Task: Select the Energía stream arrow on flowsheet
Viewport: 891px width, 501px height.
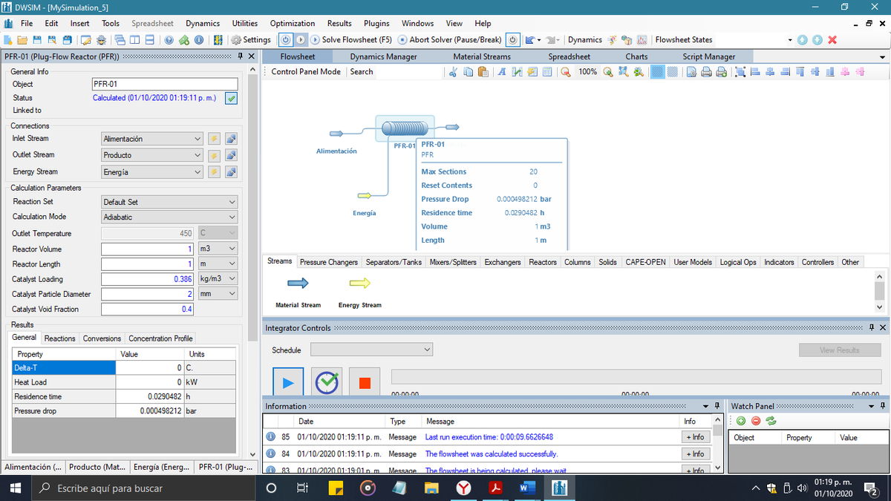Action: click(x=365, y=195)
